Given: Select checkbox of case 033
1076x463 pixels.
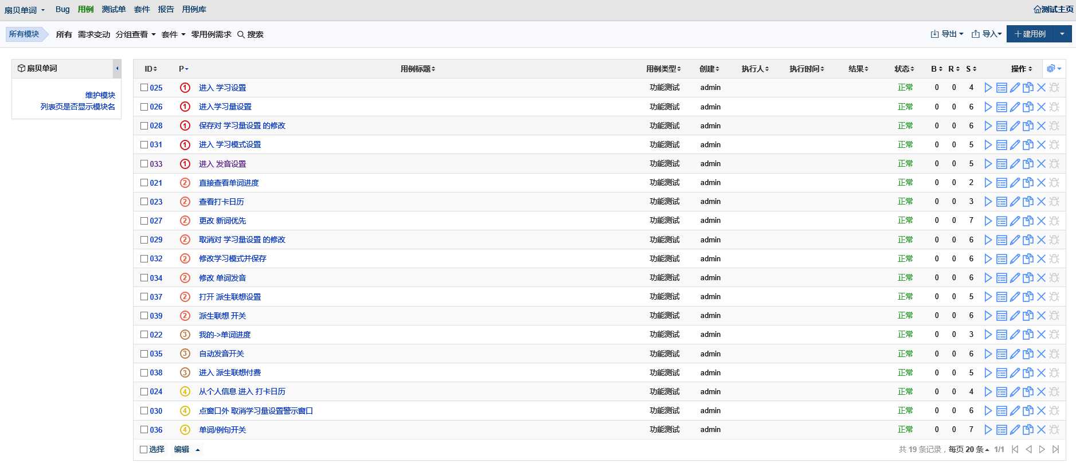Looking at the screenshot, I should [144, 163].
